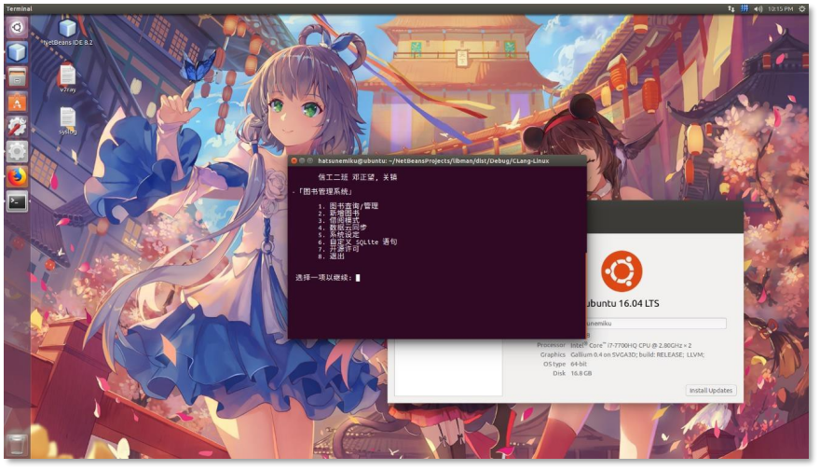Click terminal line '6. 自定义 SQLite 语句'
This screenshot has width=820, height=470.
[357, 242]
